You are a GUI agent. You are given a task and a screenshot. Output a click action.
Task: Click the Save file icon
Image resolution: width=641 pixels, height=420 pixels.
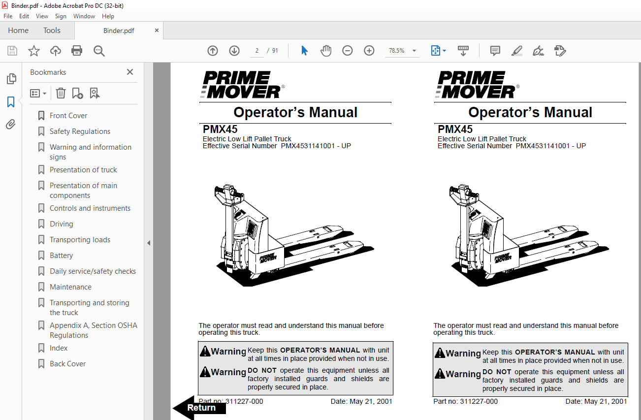[12, 51]
